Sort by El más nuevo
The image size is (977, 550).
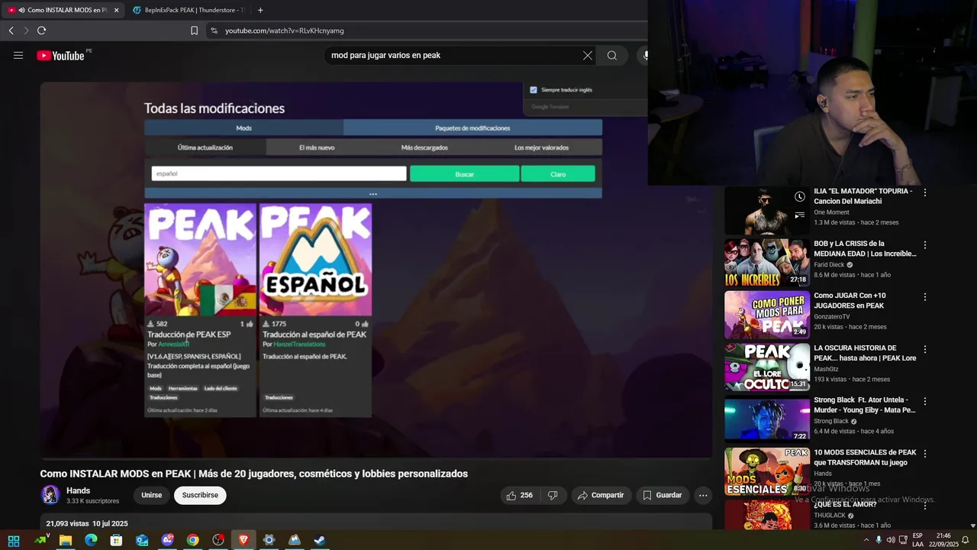pos(317,147)
